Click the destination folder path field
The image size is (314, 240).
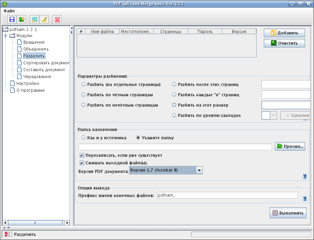(x=175, y=147)
